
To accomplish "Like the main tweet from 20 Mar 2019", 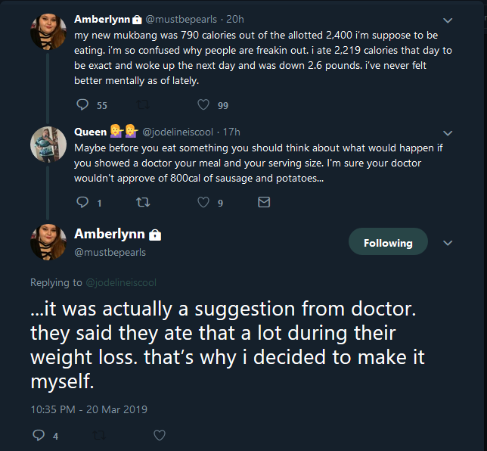I will (160, 435).
